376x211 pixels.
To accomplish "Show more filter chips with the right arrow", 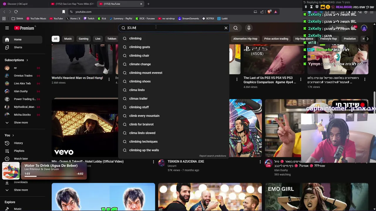I will [x=367, y=39].
